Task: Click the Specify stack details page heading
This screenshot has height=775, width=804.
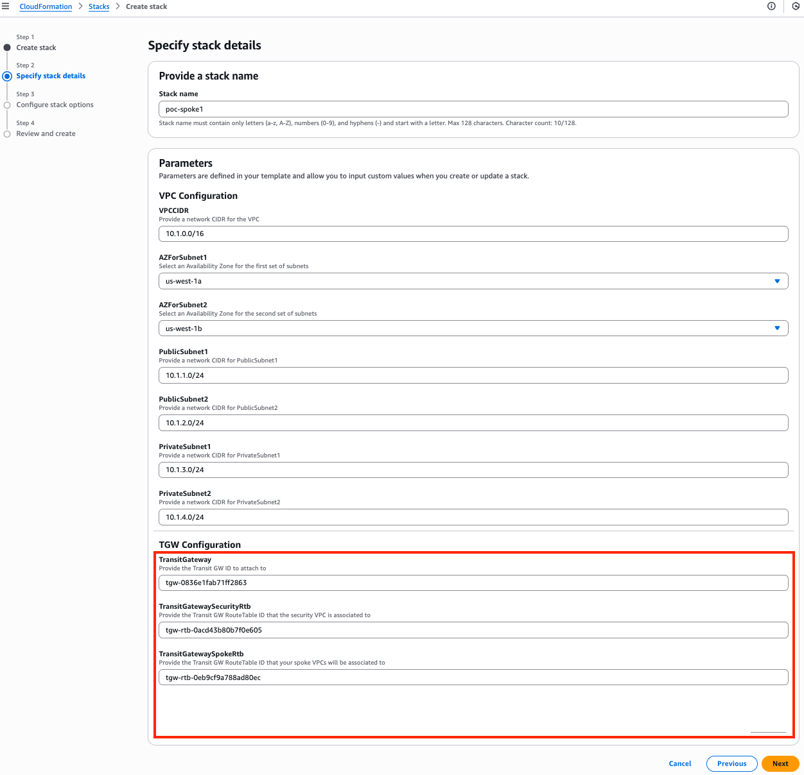Action: pyautogui.click(x=204, y=46)
